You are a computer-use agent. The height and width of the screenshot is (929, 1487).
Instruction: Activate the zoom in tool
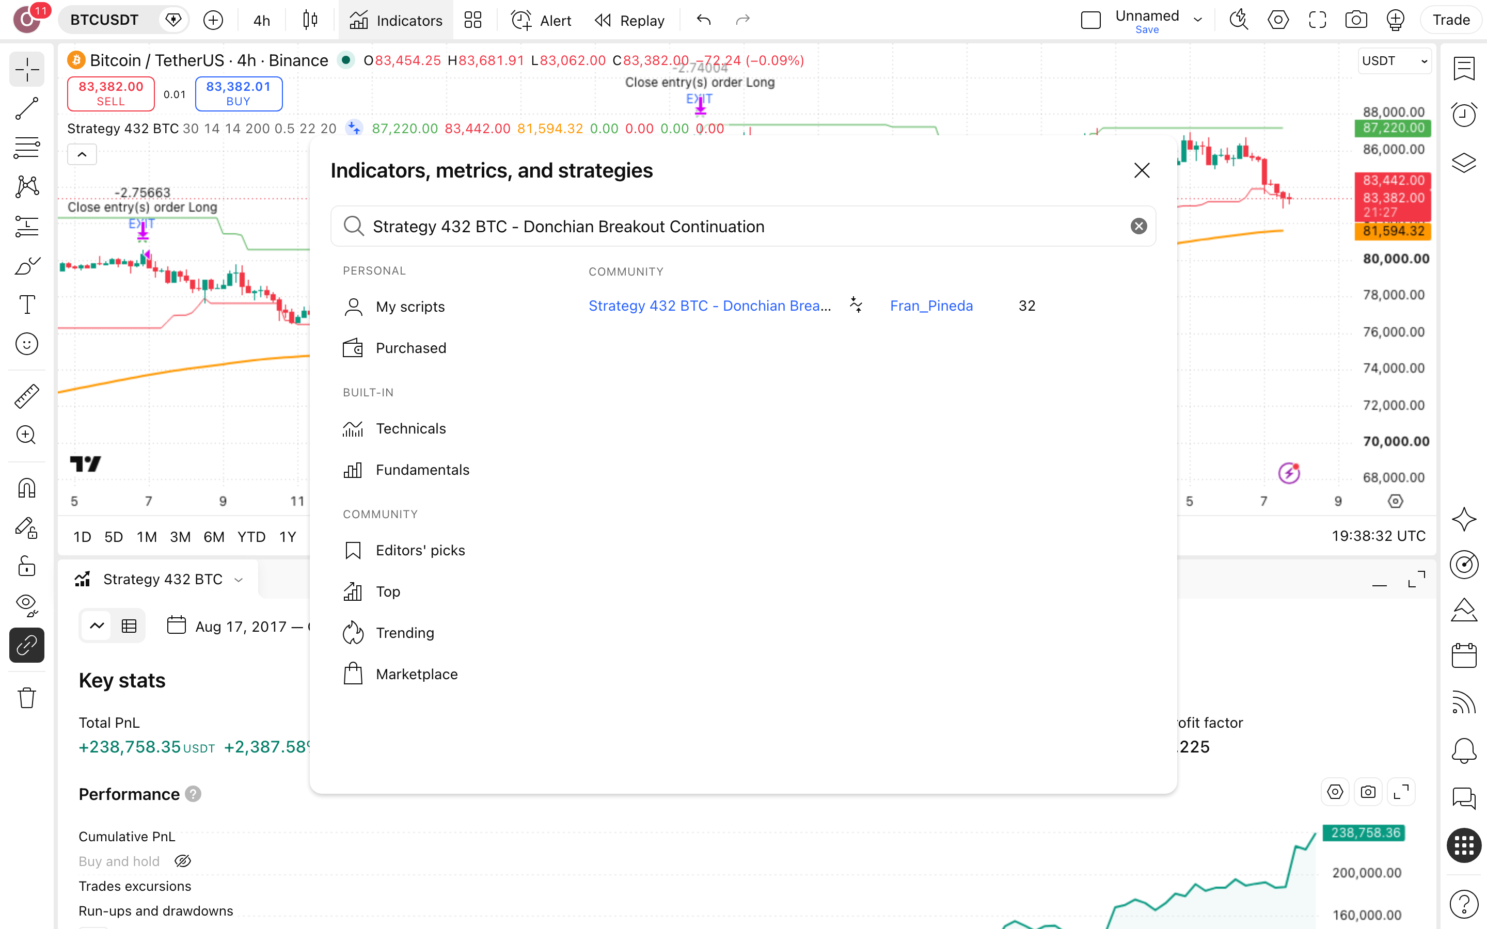[x=27, y=436]
